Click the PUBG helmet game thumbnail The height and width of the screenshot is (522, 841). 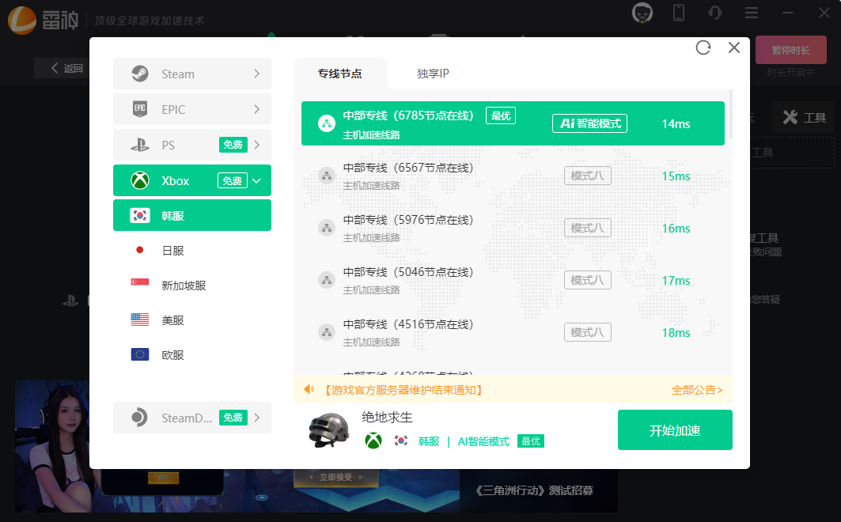click(329, 429)
